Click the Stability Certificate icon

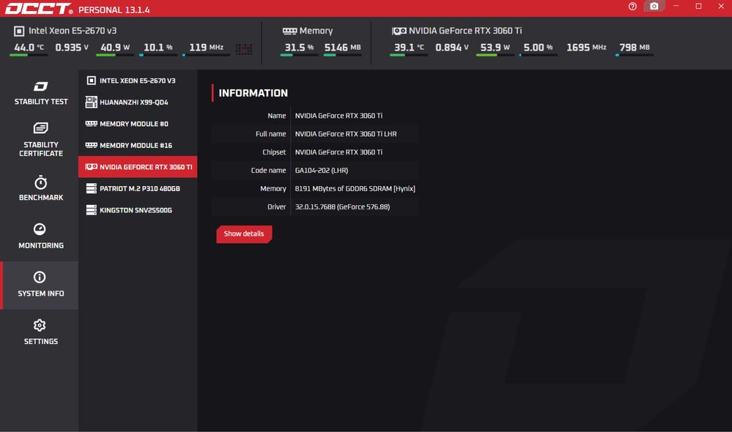[x=40, y=128]
